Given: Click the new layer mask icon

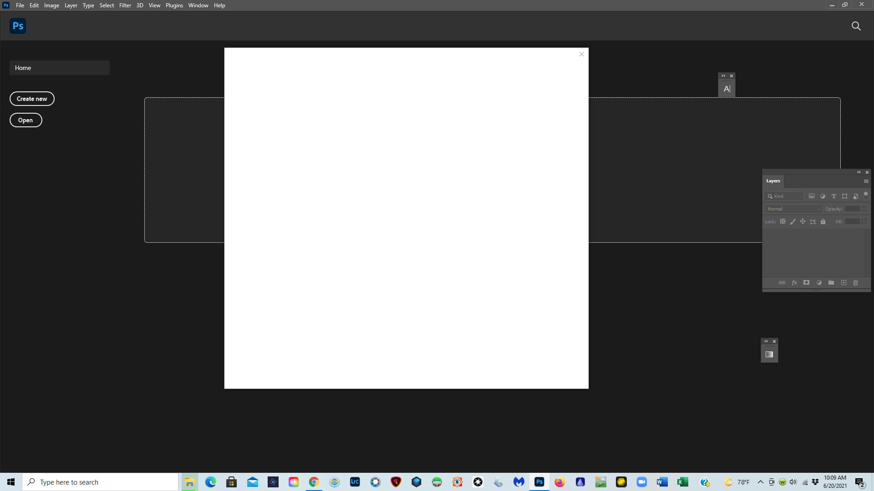Looking at the screenshot, I should click(807, 282).
